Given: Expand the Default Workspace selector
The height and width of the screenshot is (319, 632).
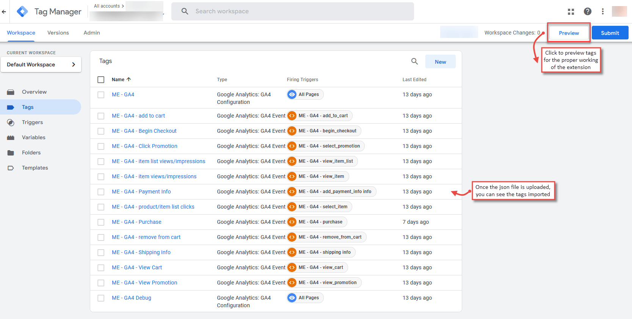Looking at the screenshot, I should point(41,64).
